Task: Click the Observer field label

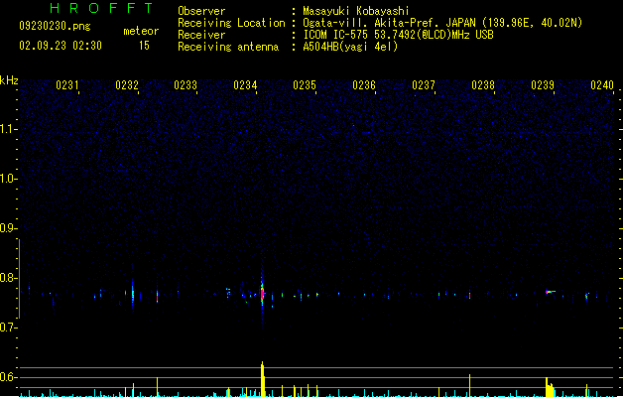Action: click(201, 11)
